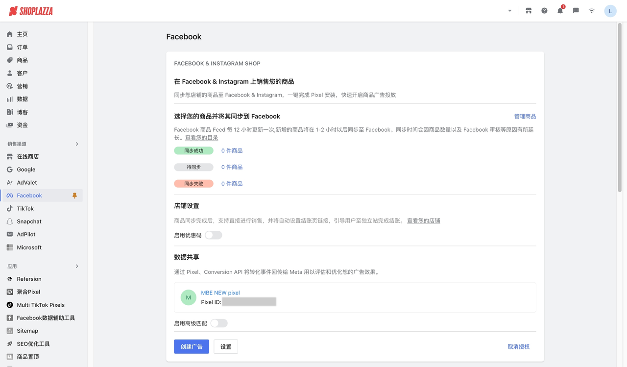Image resolution: width=627 pixels, height=367 pixels.
Task: Enable the 启用优惠码 toggle
Action: click(213, 235)
